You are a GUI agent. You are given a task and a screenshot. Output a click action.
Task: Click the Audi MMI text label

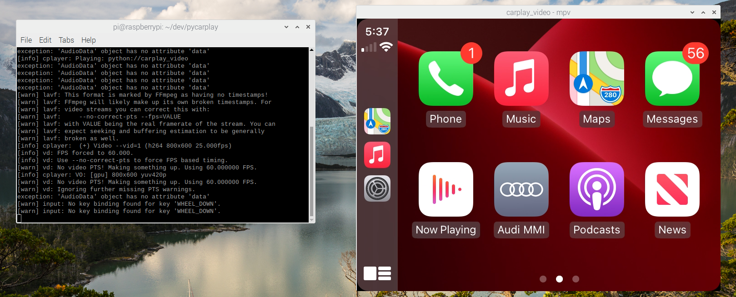coord(521,230)
